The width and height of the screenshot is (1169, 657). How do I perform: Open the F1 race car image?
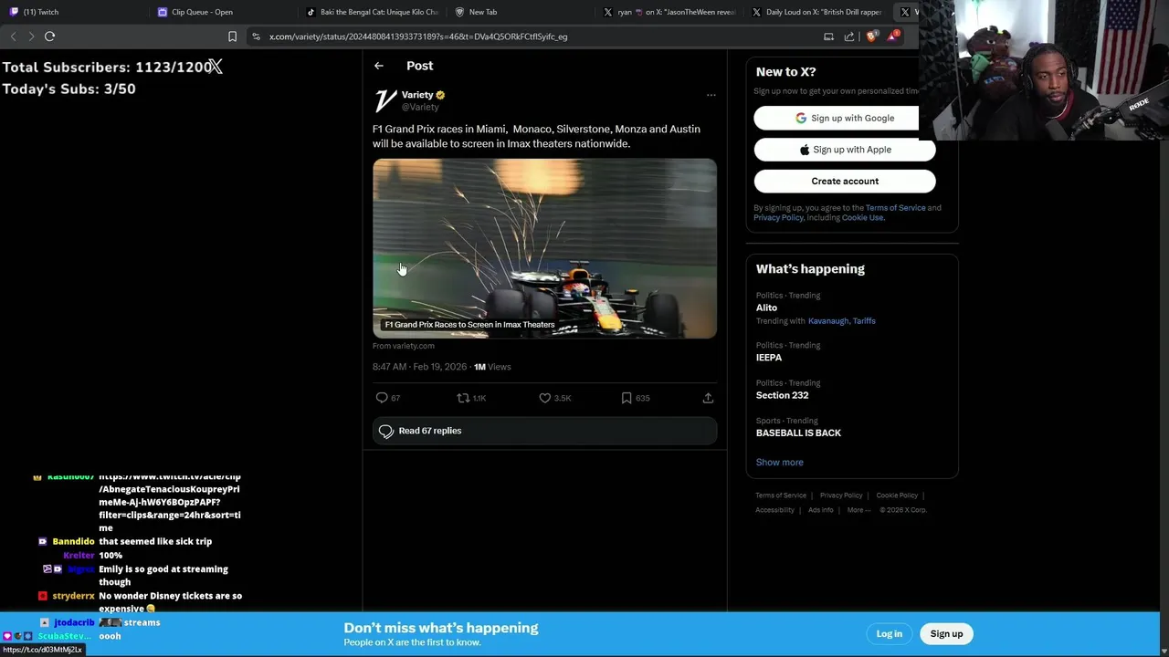pyautogui.click(x=544, y=248)
